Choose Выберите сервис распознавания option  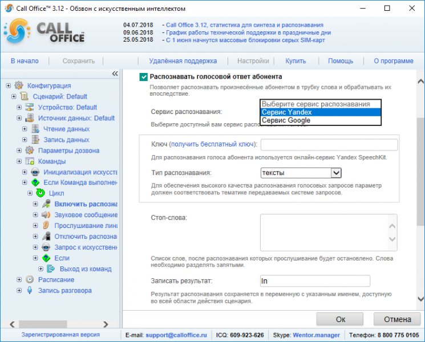(x=321, y=104)
